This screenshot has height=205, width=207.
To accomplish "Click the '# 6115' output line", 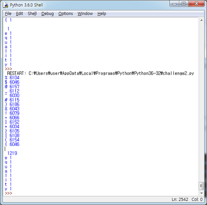I will [12, 100].
